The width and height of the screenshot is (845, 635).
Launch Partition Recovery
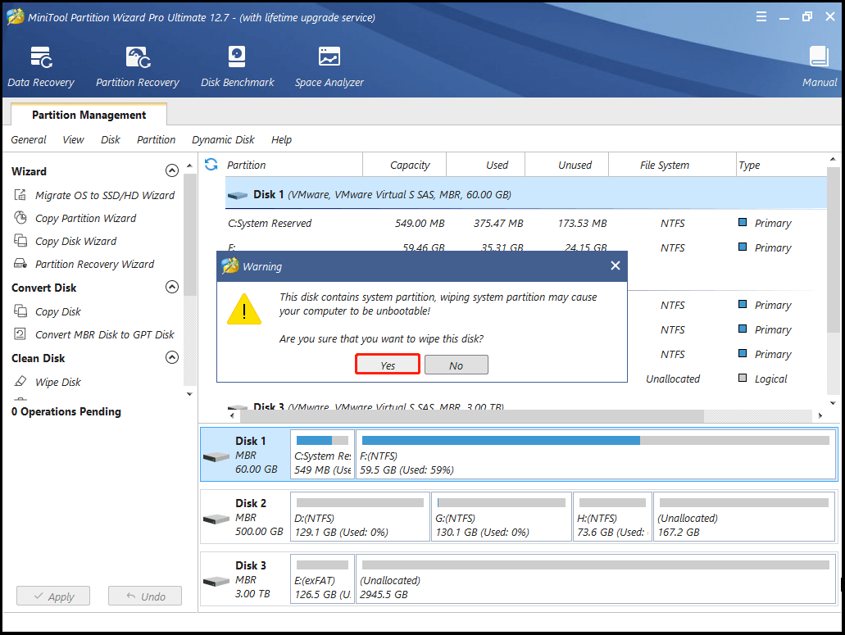click(136, 66)
